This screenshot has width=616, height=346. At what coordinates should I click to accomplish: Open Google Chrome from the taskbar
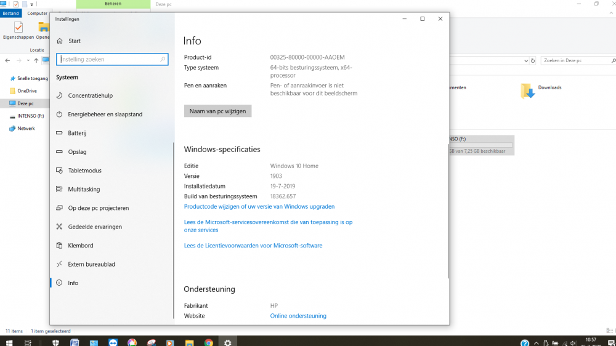(x=209, y=342)
